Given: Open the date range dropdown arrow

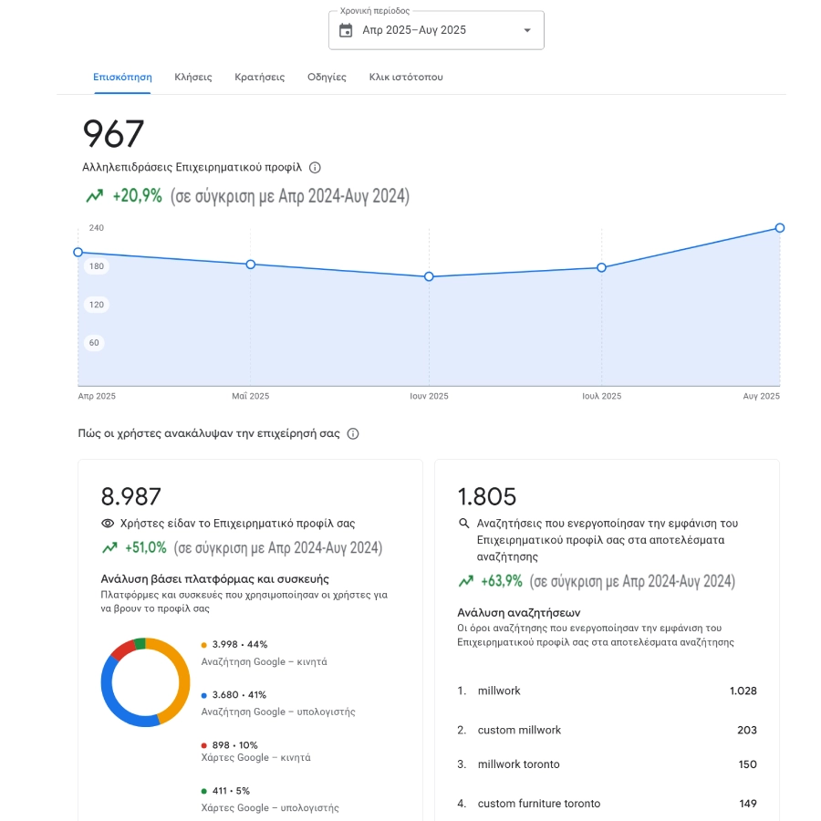Looking at the screenshot, I should tap(526, 30).
